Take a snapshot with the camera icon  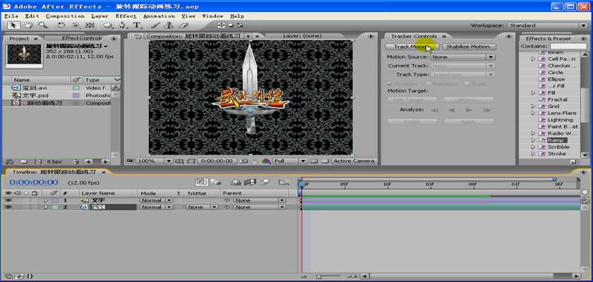click(x=243, y=161)
